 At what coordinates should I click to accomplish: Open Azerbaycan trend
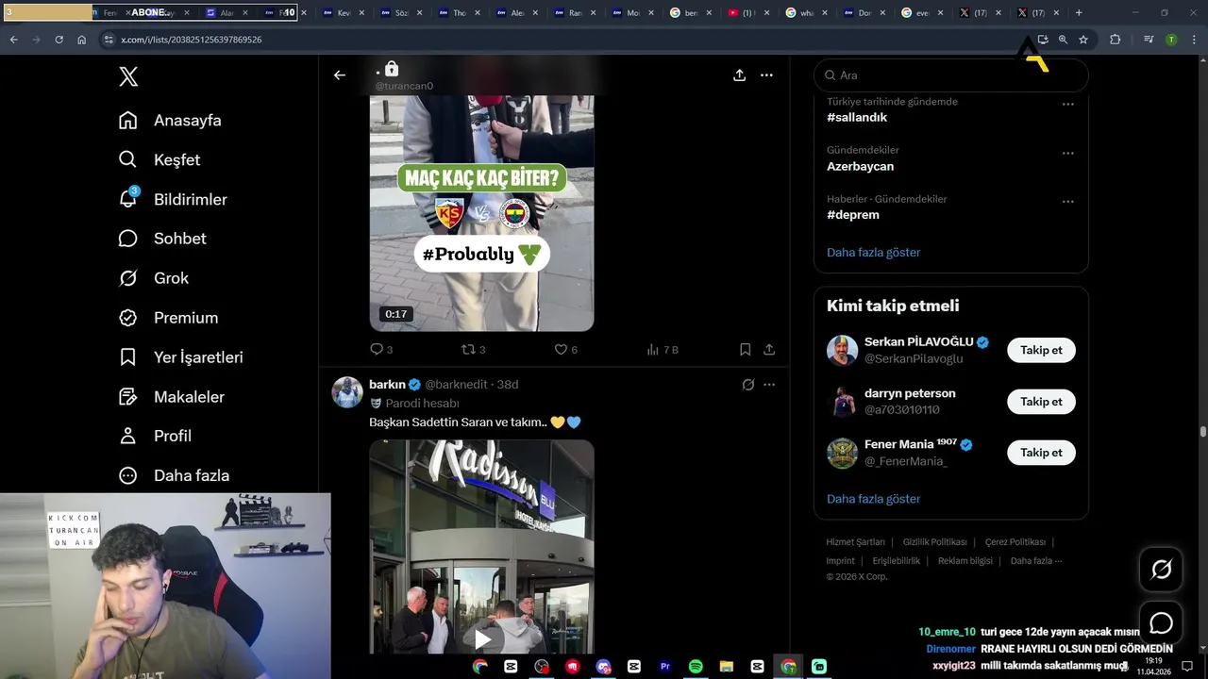[x=860, y=167]
